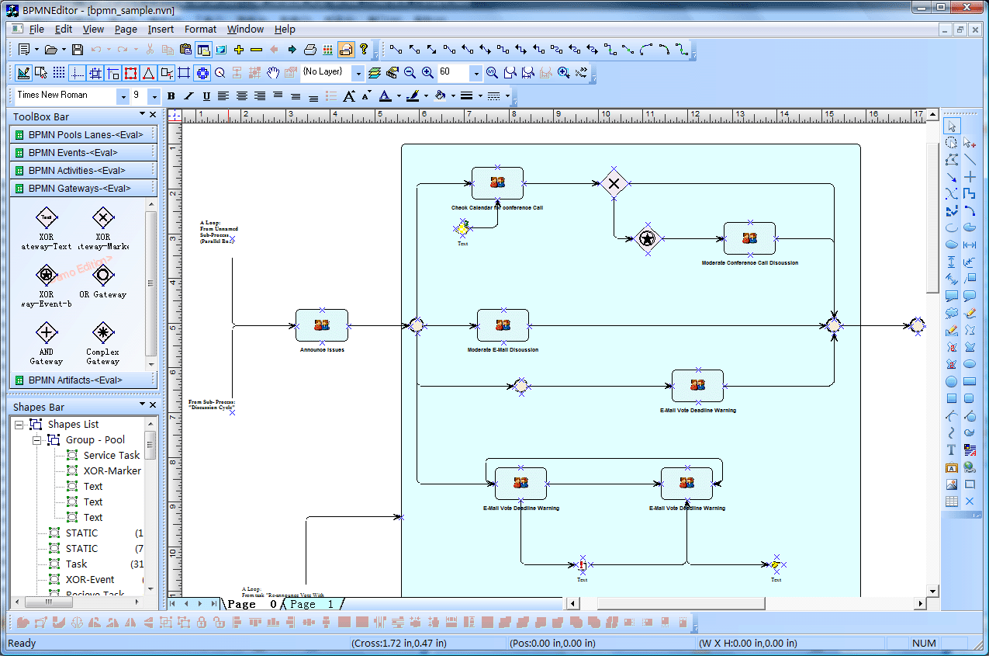Open the Format menu
Image resolution: width=989 pixels, height=656 pixels.
coord(200,29)
